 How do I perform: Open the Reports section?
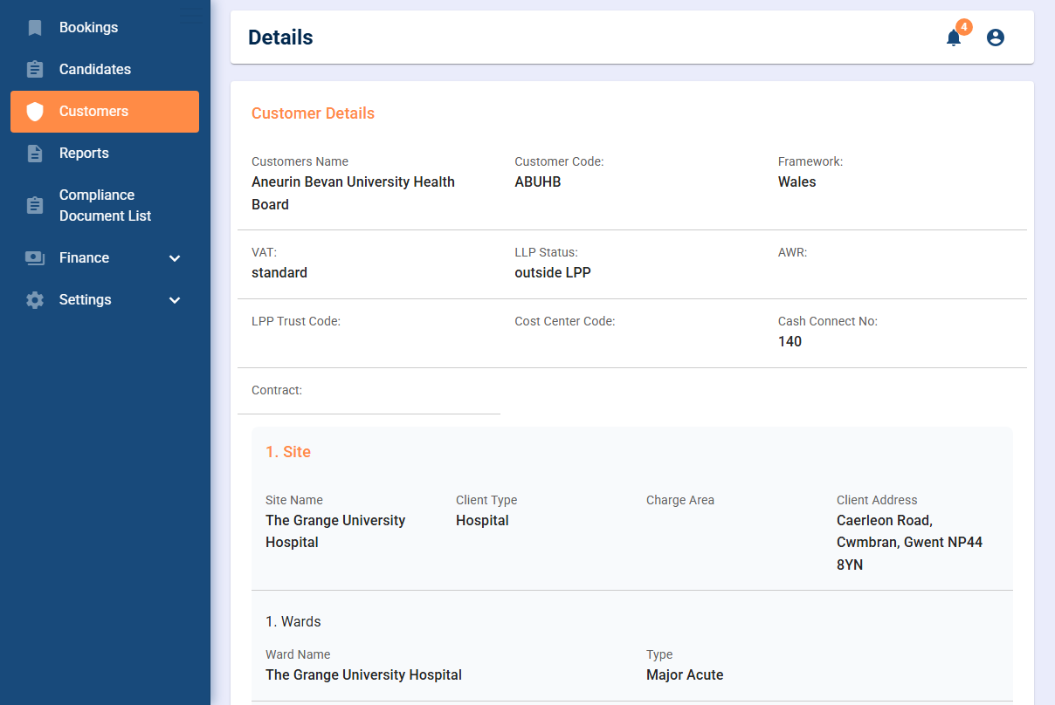105,154
